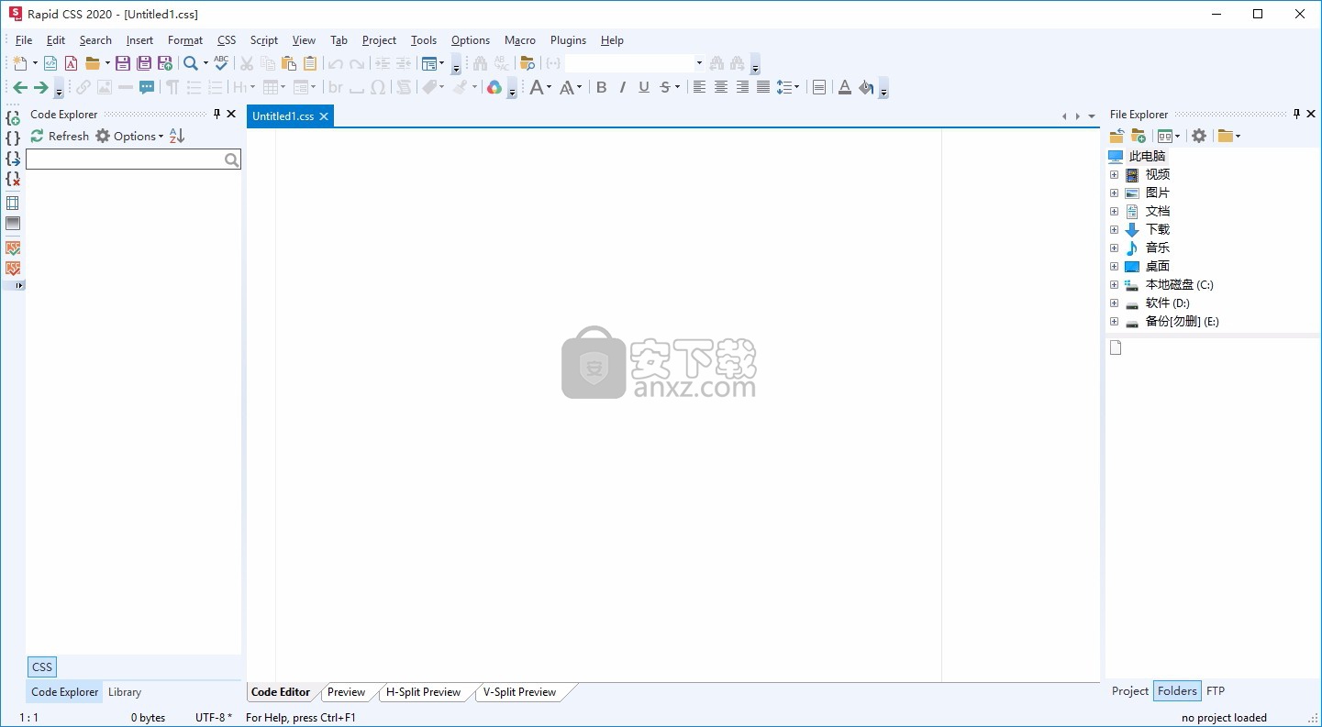This screenshot has height=727, width=1322.
Task: Click the CSS button at panel bottom
Action: point(42,666)
